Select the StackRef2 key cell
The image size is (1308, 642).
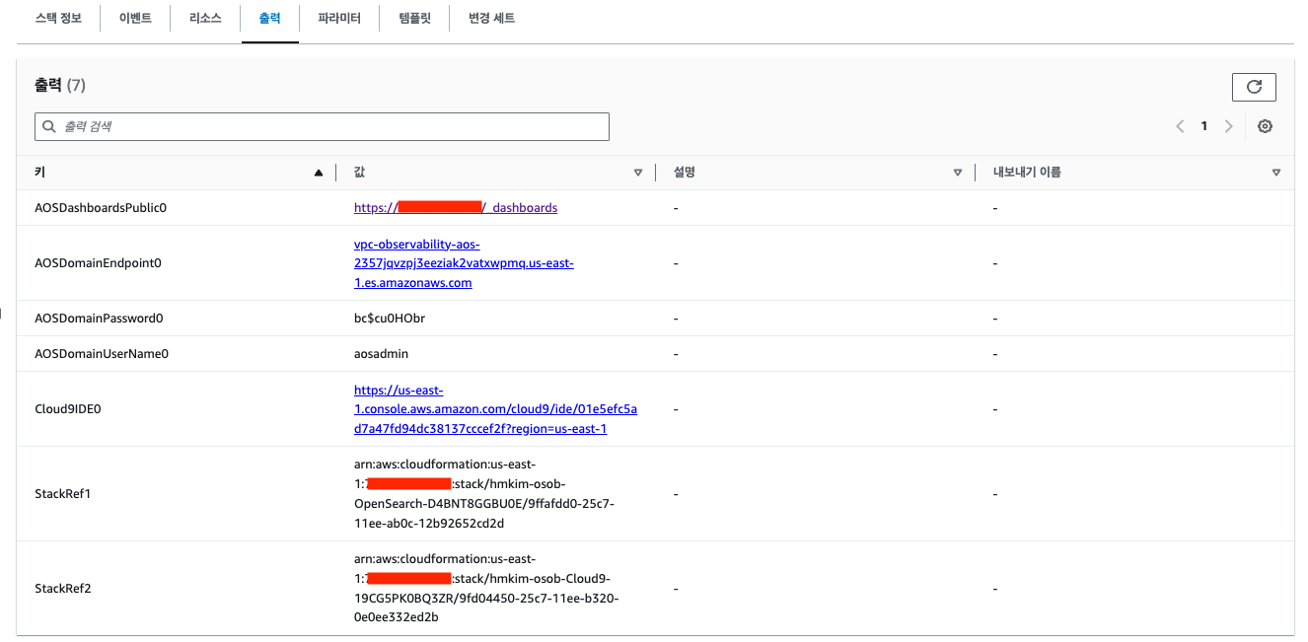pos(63,589)
